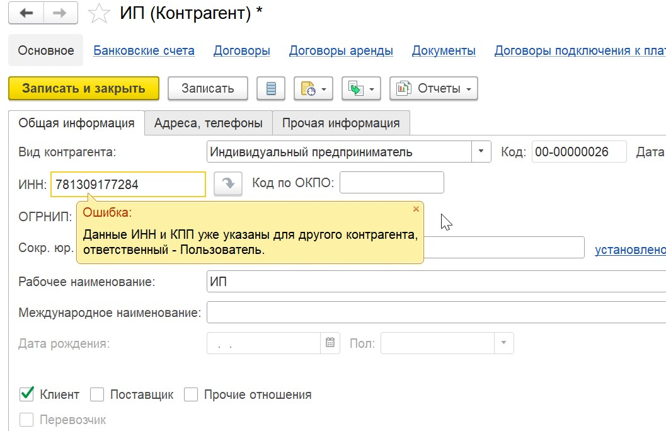Toggle the Перевозчик checkbox
666x431 pixels.
[x=26, y=420]
